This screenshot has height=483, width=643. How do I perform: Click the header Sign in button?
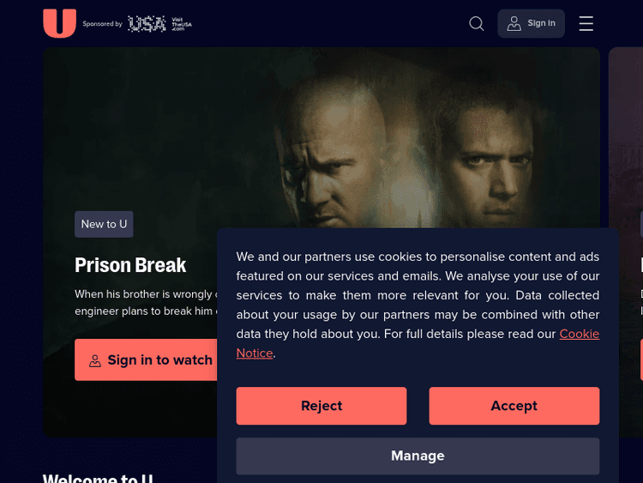(531, 23)
